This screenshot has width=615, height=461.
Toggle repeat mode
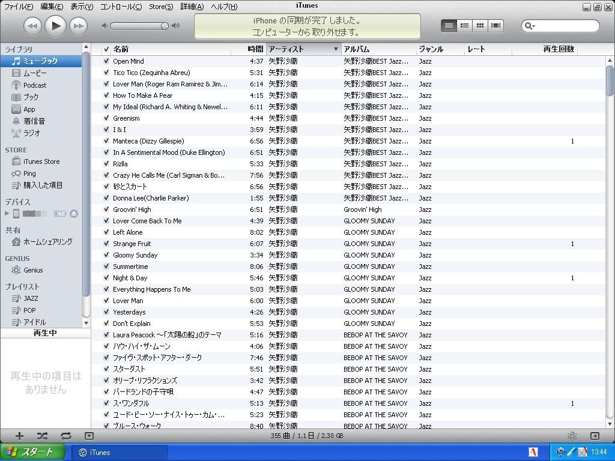pyautogui.click(x=65, y=436)
